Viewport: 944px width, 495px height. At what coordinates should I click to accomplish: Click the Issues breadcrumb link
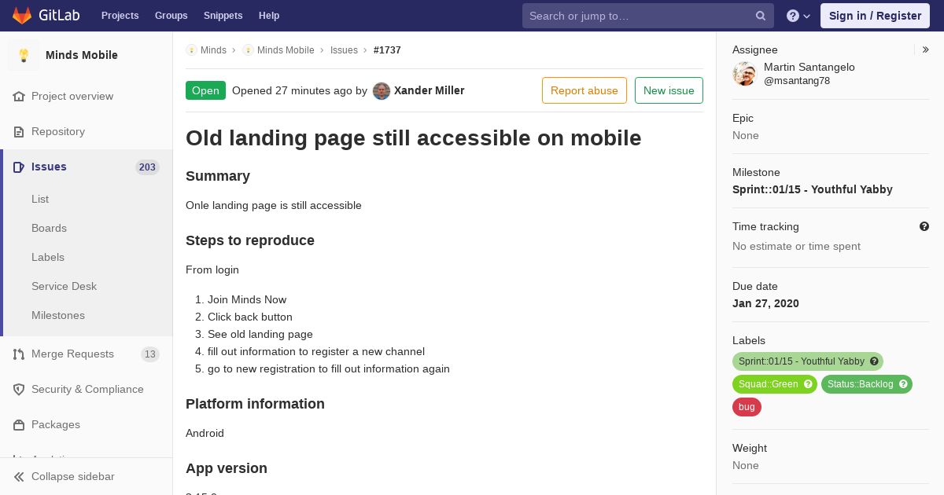pyautogui.click(x=344, y=50)
